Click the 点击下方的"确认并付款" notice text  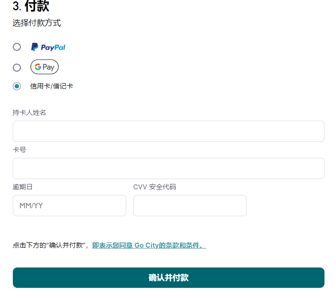(50, 245)
